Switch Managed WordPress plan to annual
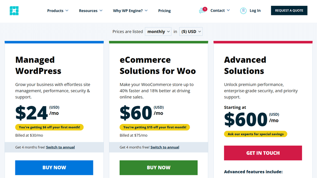The height and width of the screenshot is (178, 317). 60,147
